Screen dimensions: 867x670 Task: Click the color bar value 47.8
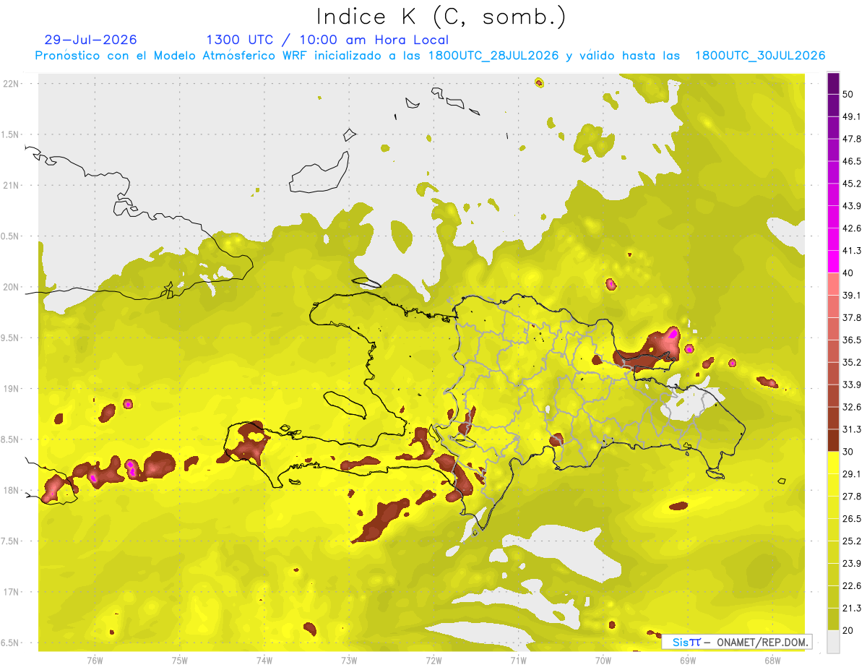[x=852, y=139]
